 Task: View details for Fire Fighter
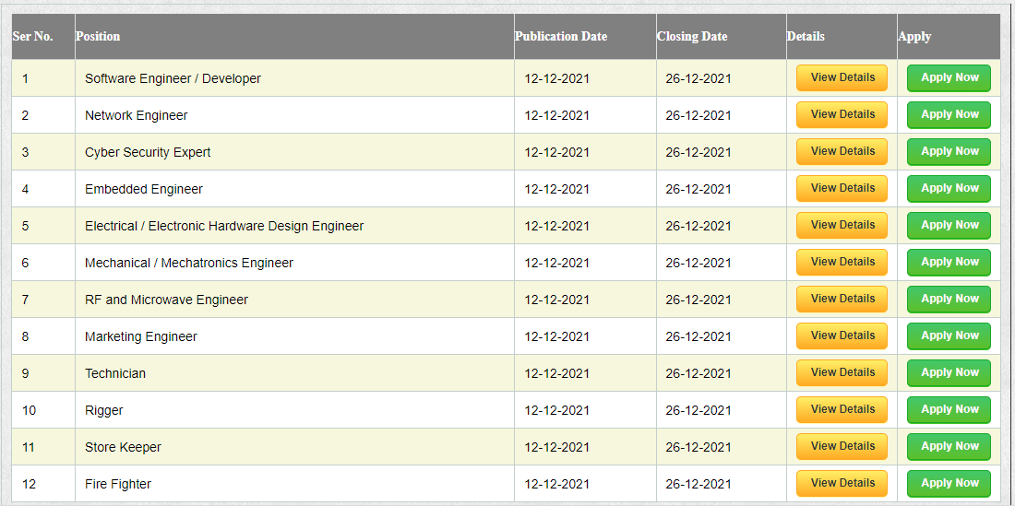[x=842, y=483]
